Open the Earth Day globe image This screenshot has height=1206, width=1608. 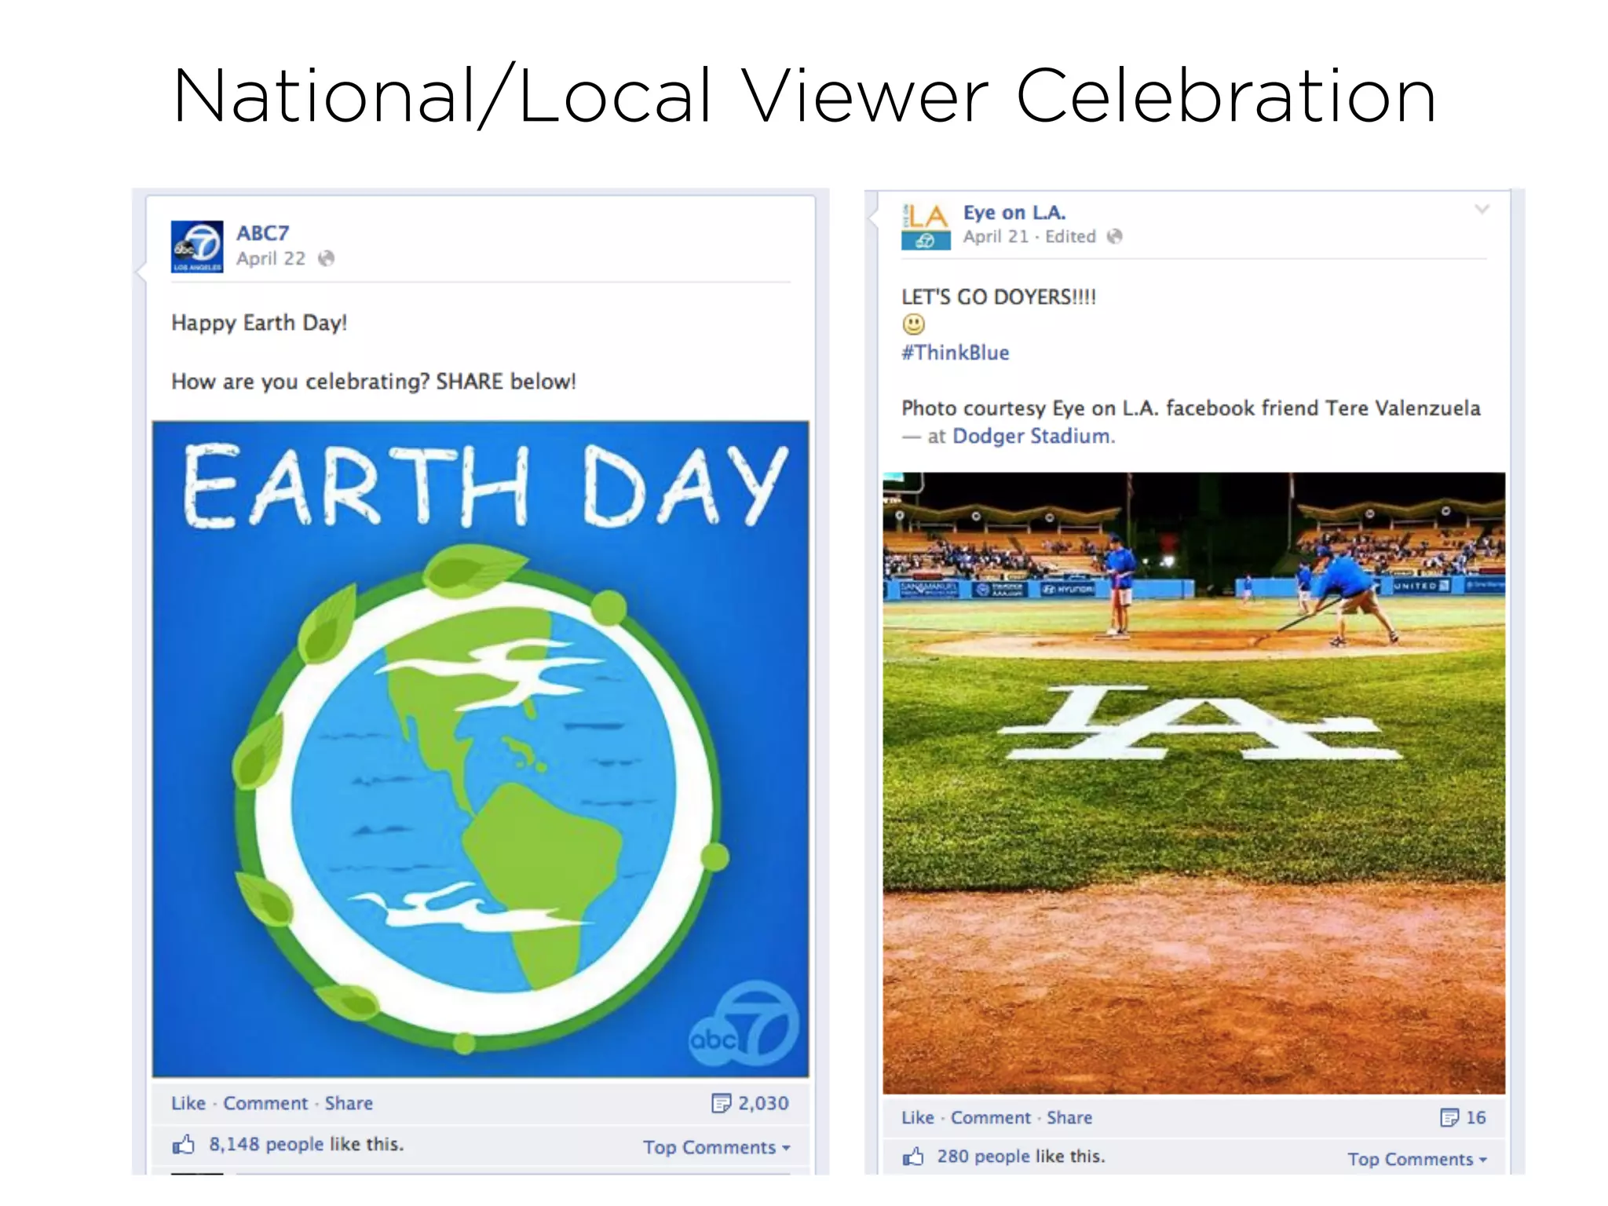coord(481,749)
